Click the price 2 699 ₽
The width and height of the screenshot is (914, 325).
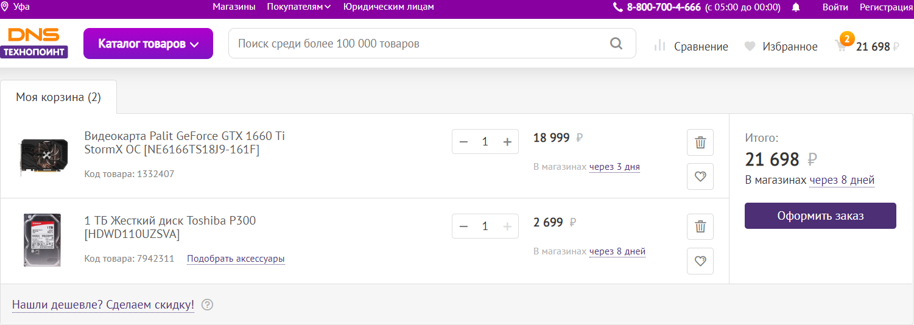click(x=555, y=223)
